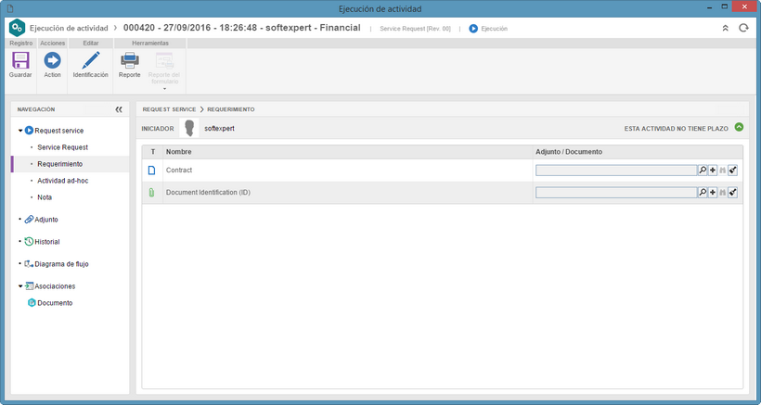The height and width of the screenshot is (405, 761).
Task: Click the Contract row document icon
Action: [x=151, y=170]
